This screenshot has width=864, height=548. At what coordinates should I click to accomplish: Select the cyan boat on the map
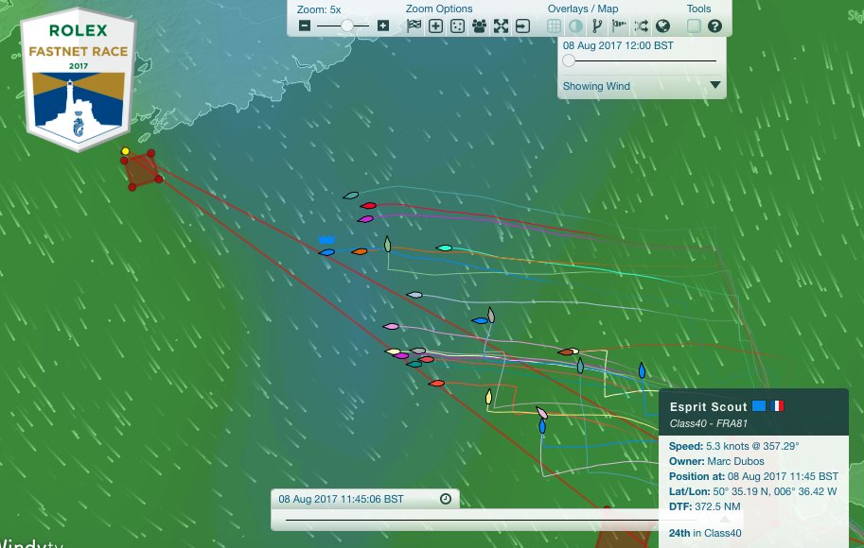point(444,248)
